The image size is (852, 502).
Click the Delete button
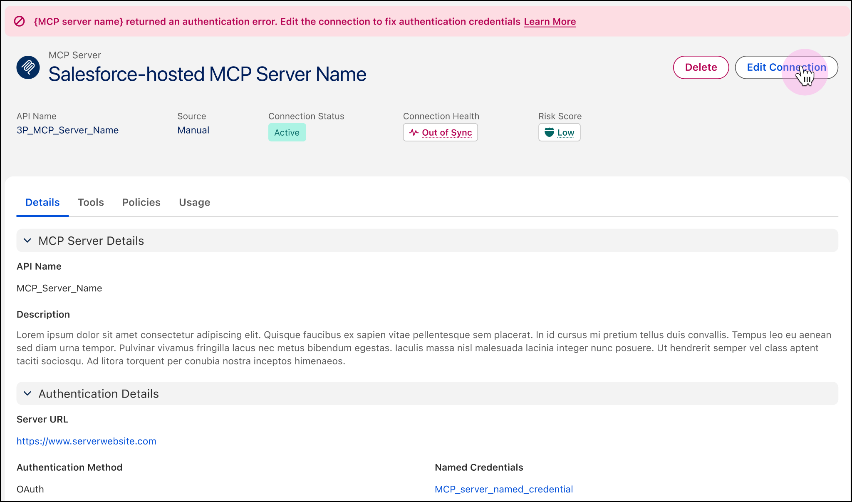[x=701, y=67]
